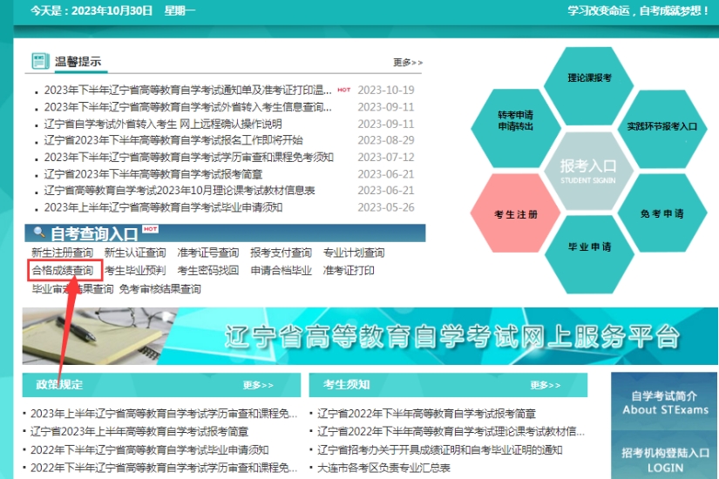The height and width of the screenshot is (479, 719).
Task: Click the magnifier icon beside 自考查询入口
Action: [40, 233]
